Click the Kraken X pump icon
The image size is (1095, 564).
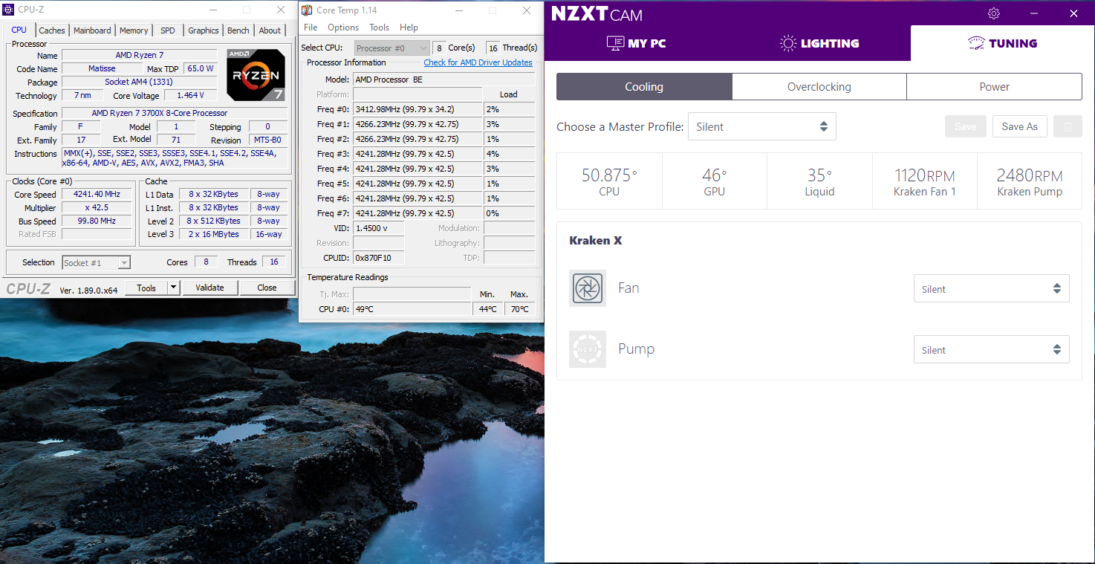[x=588, y=349]
